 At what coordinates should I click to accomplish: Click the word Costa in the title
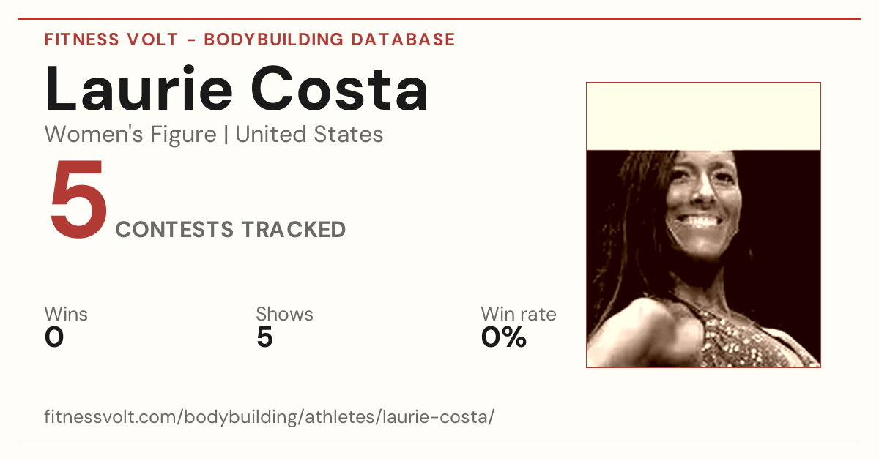click(340, 89)
